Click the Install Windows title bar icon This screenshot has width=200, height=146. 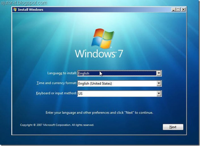15,10
